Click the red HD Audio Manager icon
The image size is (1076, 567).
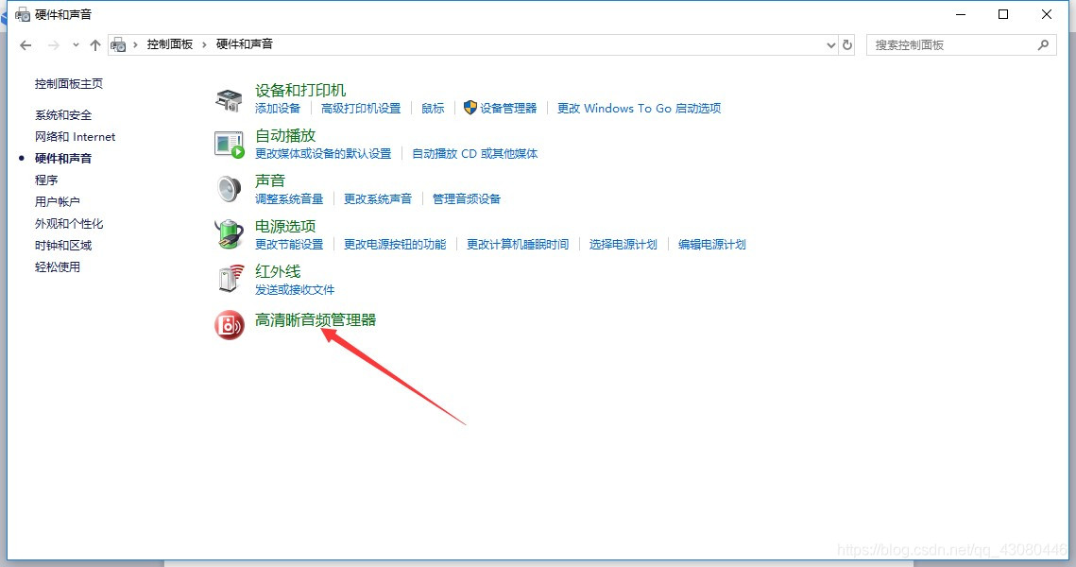[x=230, y=325]
